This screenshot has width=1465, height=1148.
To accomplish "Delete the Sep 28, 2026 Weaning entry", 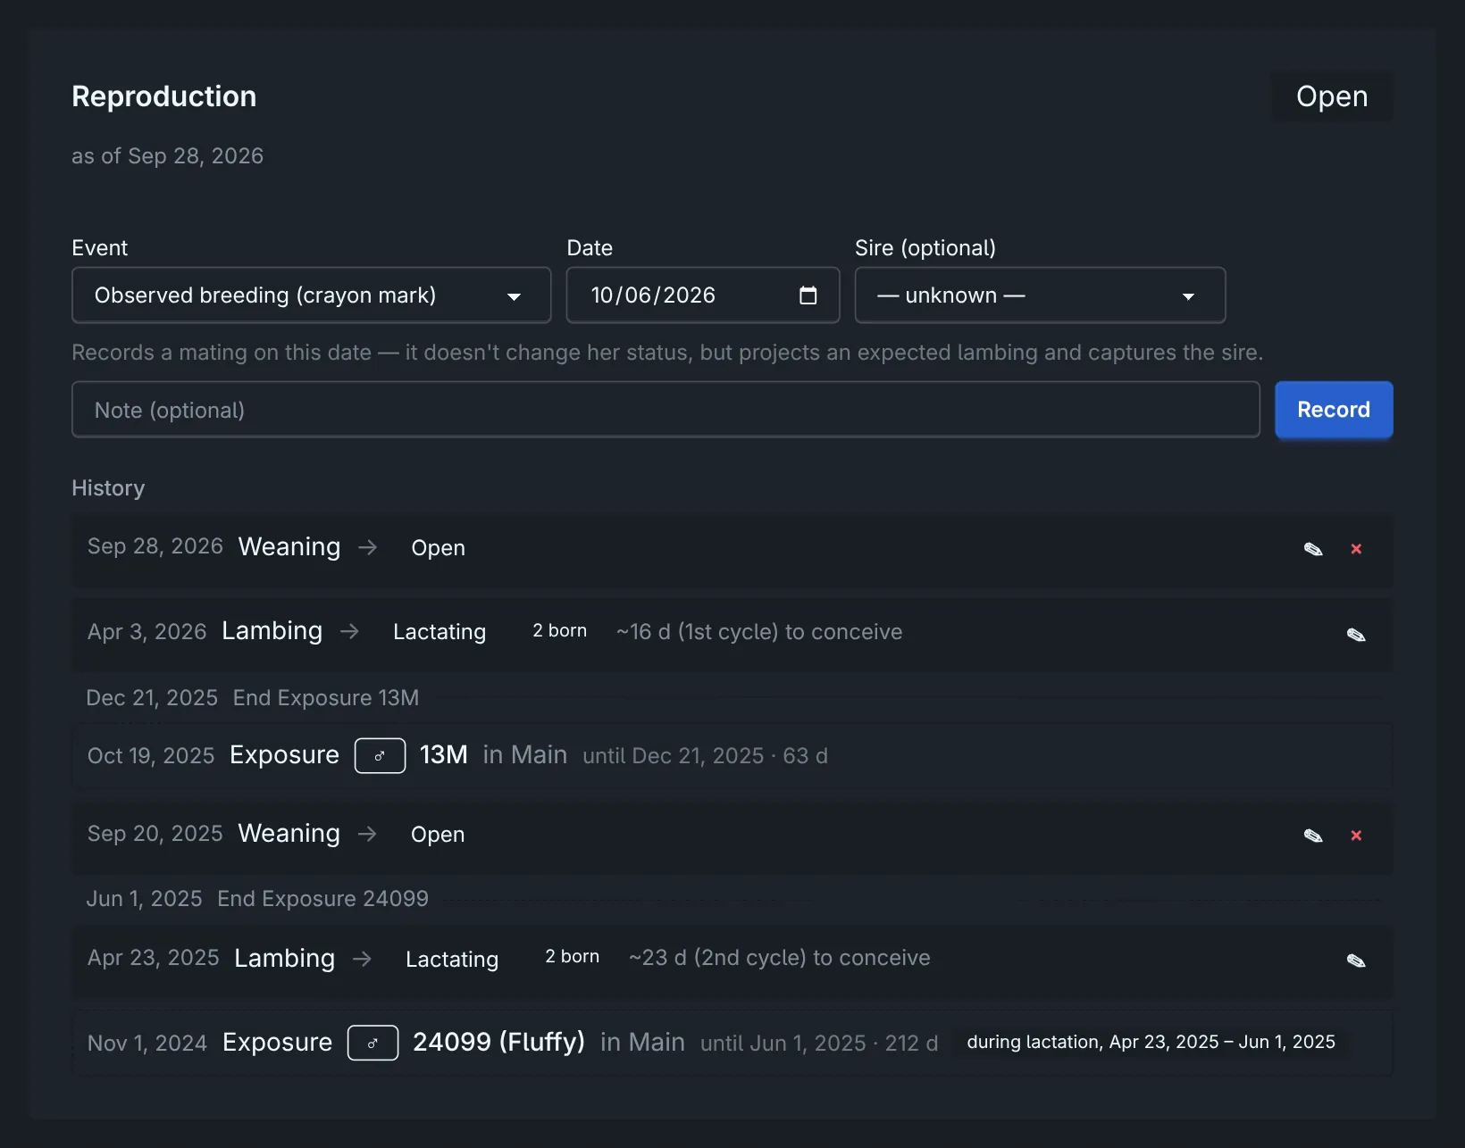I will 1356,549.
